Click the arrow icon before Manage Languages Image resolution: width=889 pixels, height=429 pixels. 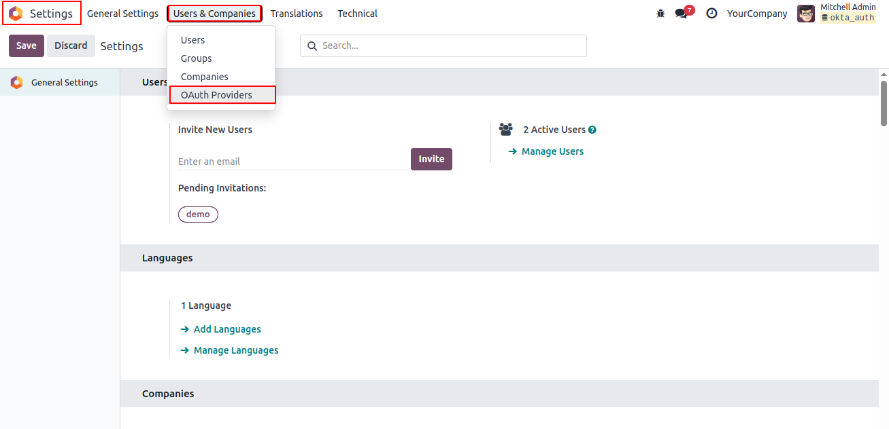[184, 350]
